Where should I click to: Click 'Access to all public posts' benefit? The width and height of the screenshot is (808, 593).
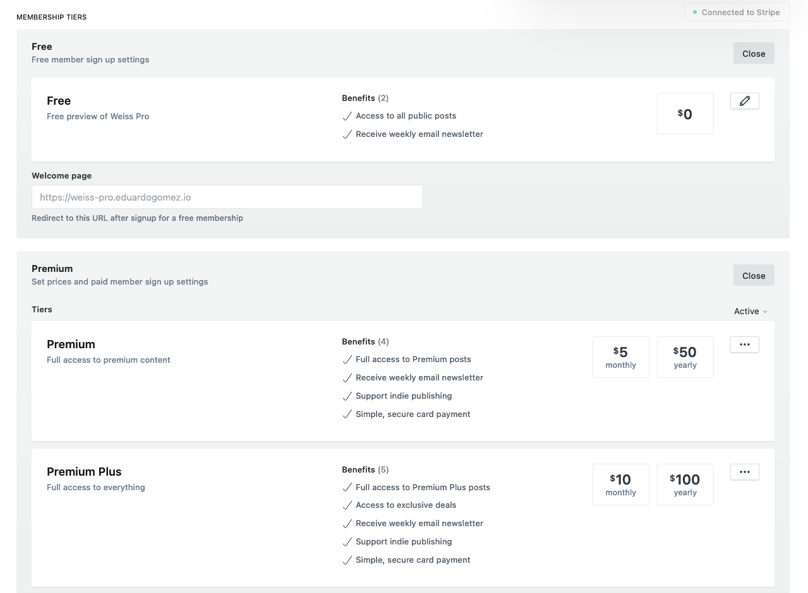coord(406,116)
